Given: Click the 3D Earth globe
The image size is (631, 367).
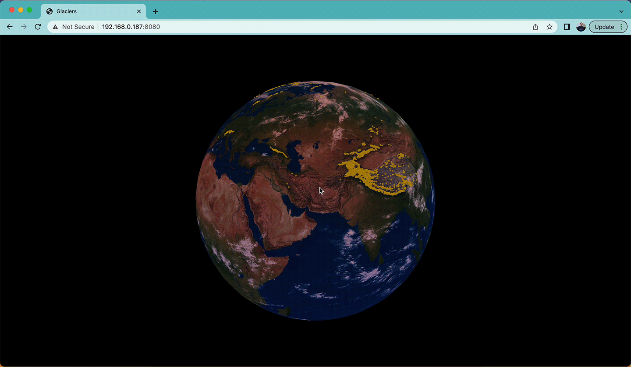Looking at the screenshot, I should point(315,201).
